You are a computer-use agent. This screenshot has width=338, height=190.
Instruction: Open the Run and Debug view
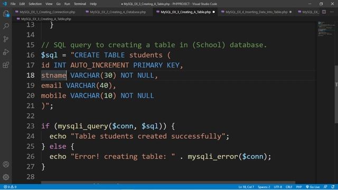click(6, 52)
